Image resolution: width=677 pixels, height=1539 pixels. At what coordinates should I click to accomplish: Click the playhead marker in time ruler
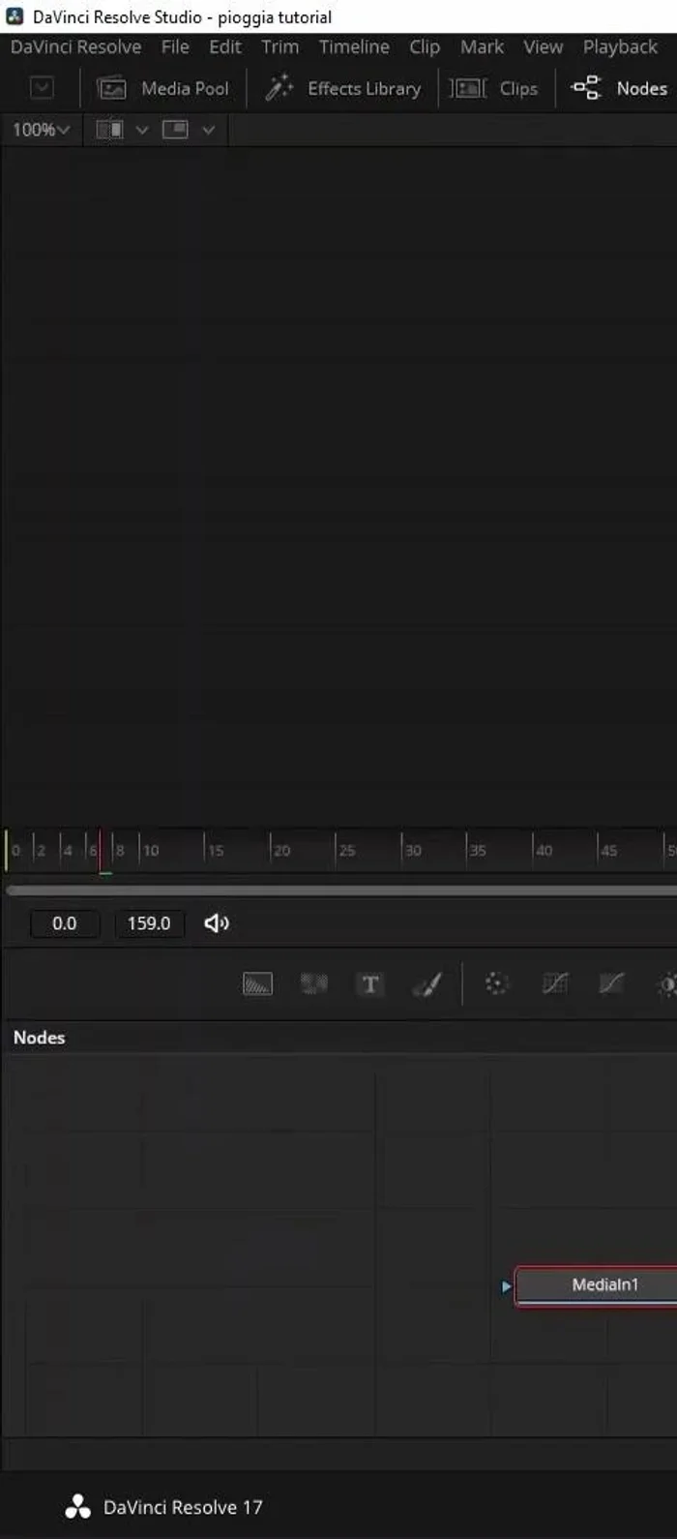point(100,851)
